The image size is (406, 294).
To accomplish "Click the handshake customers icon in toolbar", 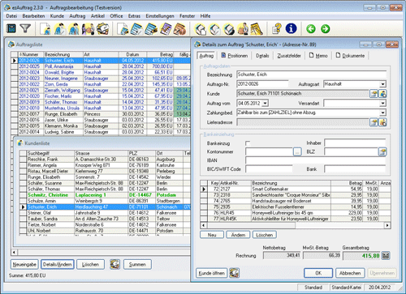I will 88,28.
